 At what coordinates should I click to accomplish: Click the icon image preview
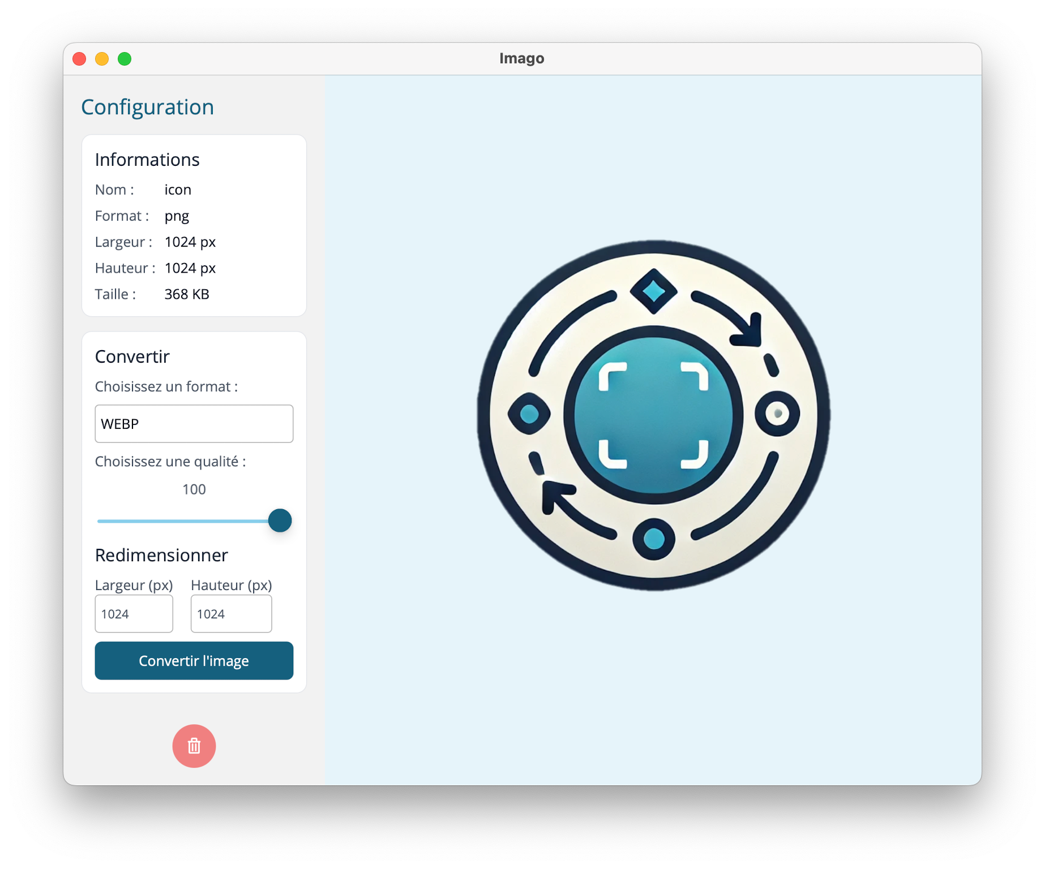653,415
